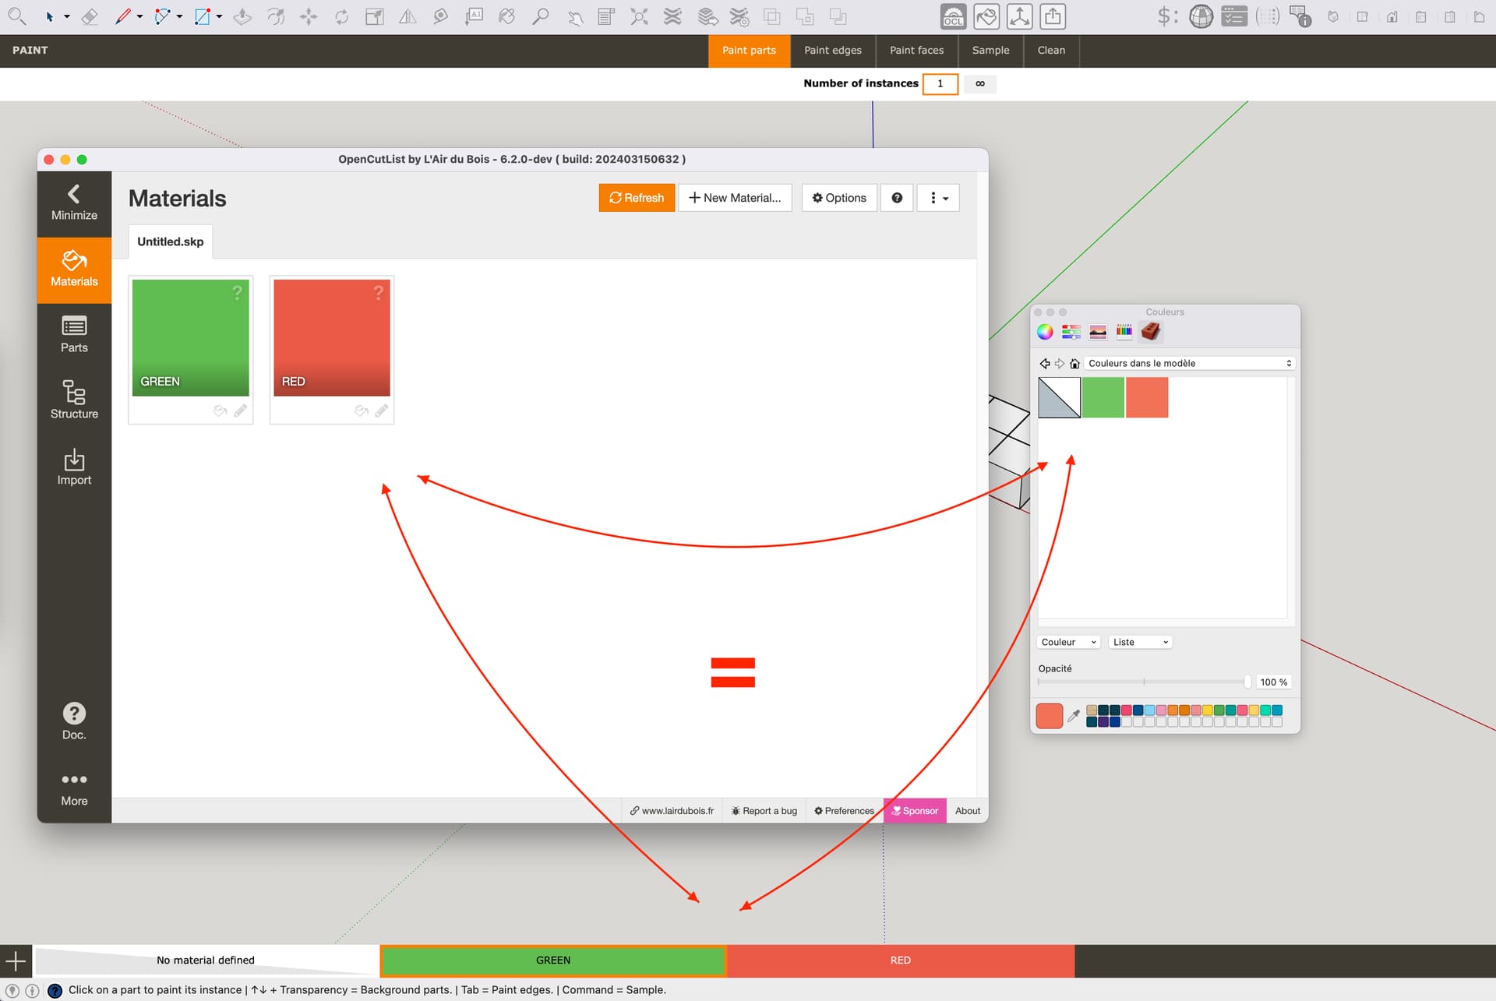Select the Eraser tool in the SketchUp toolbar
Viewport: 1496px width, 1001px height.
click(x=90, y=16)
